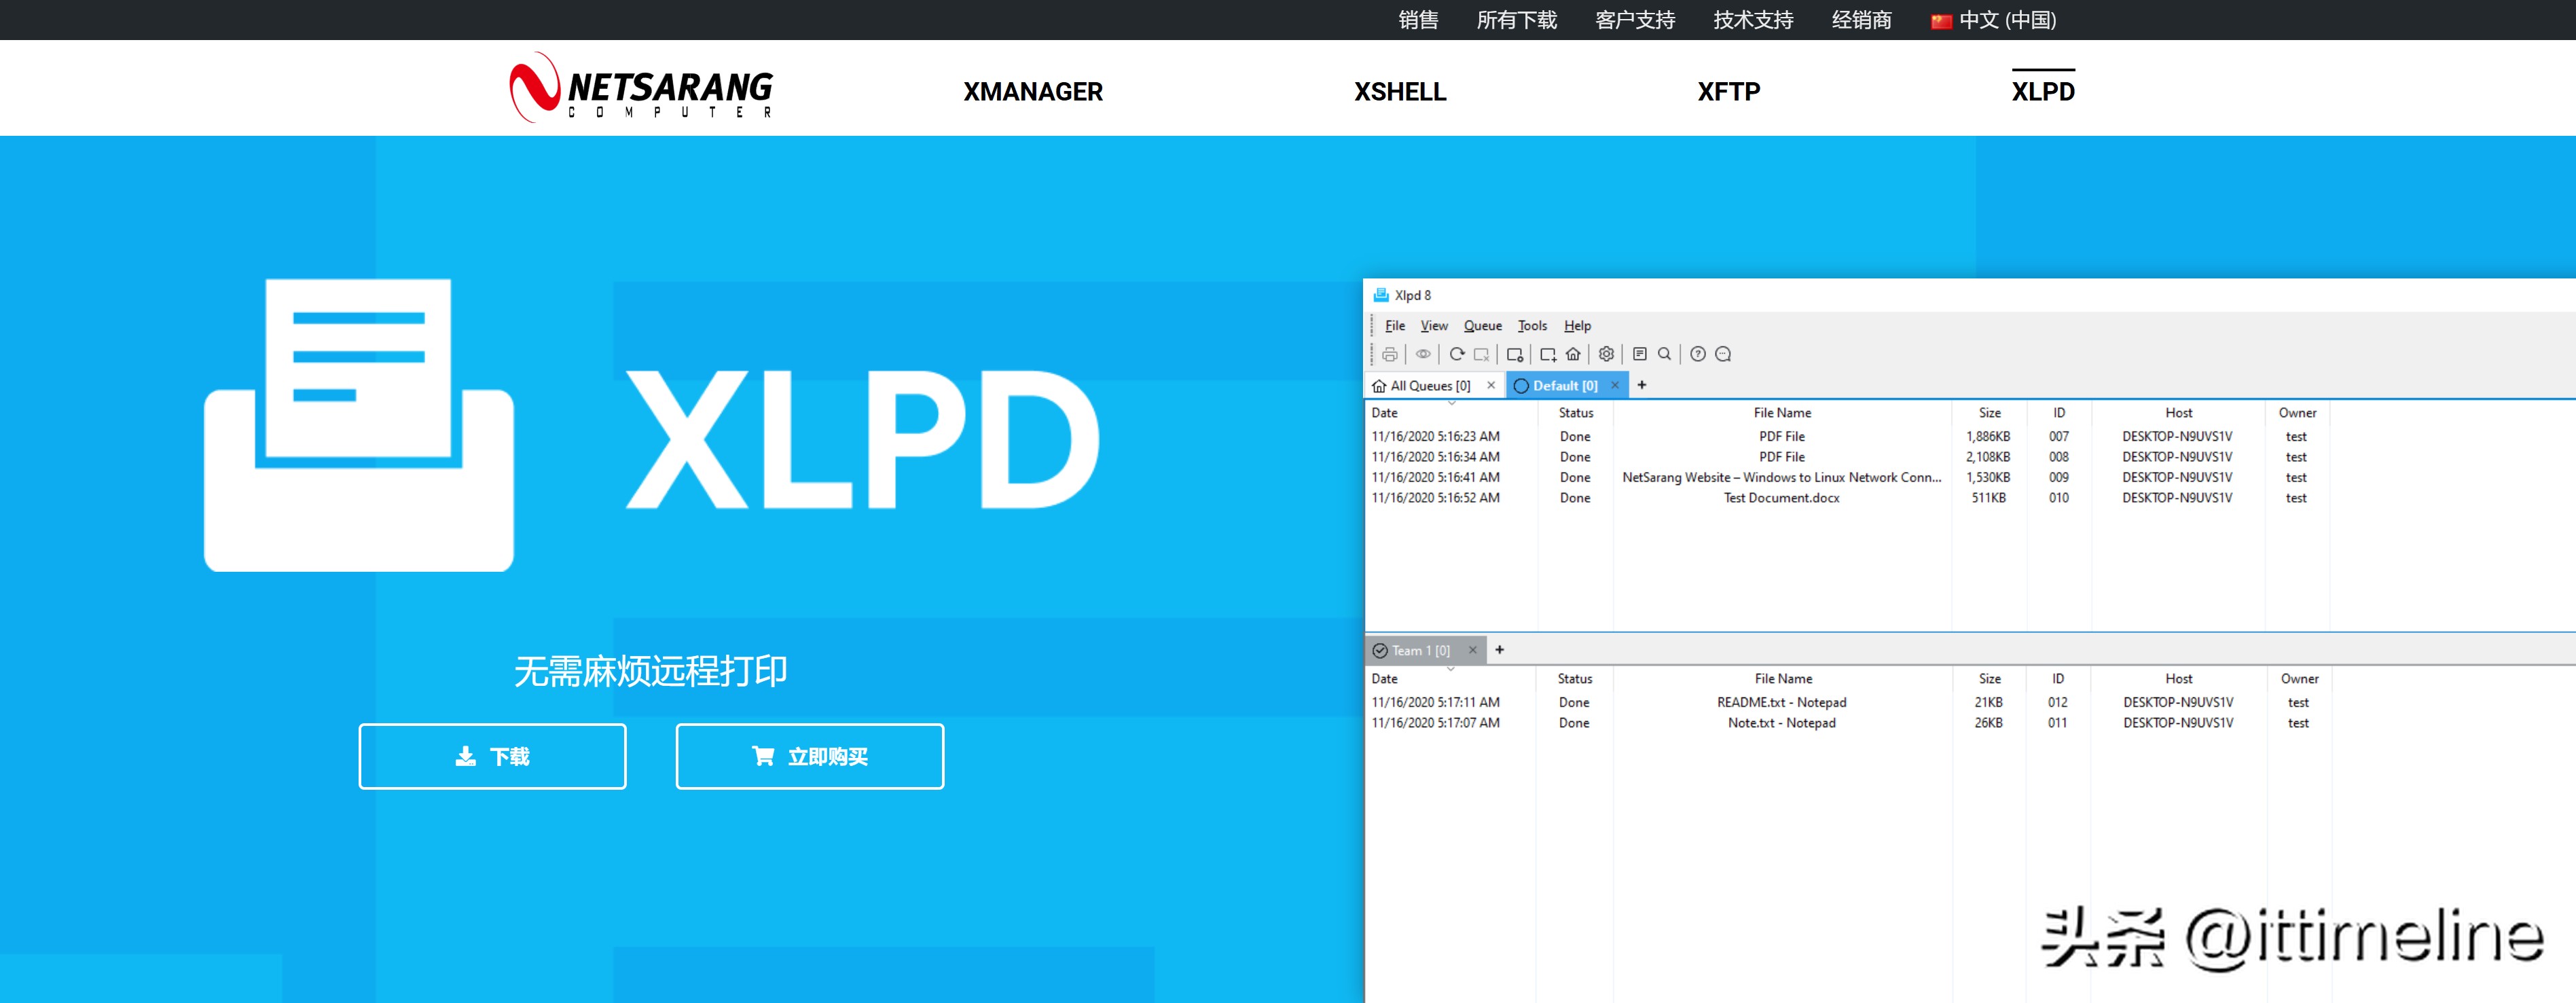The height and width of the screenshot is (1003, 2576).
Task: Click the 立即购买 buy now button
Action: [809, 756]
